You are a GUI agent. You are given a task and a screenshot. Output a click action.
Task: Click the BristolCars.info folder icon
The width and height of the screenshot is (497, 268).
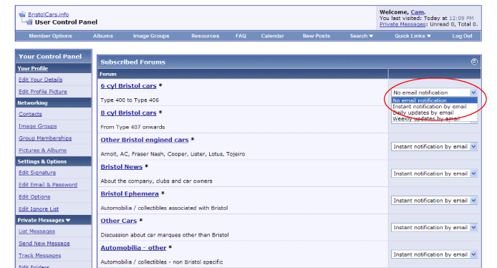tap(22, 14)
